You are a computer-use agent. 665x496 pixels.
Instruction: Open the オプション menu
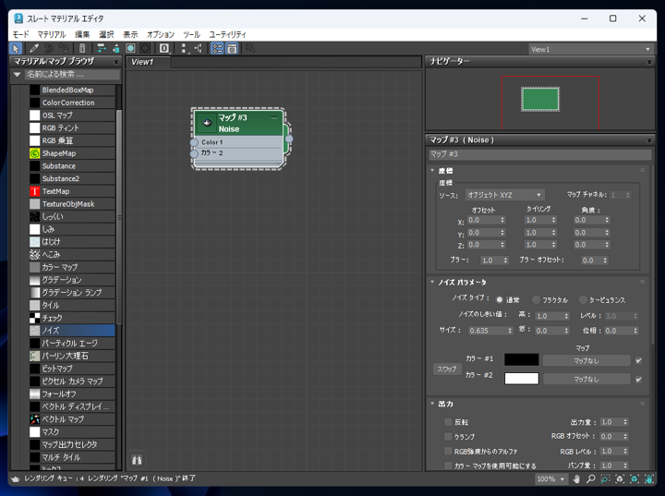click(x=161, y=35)
